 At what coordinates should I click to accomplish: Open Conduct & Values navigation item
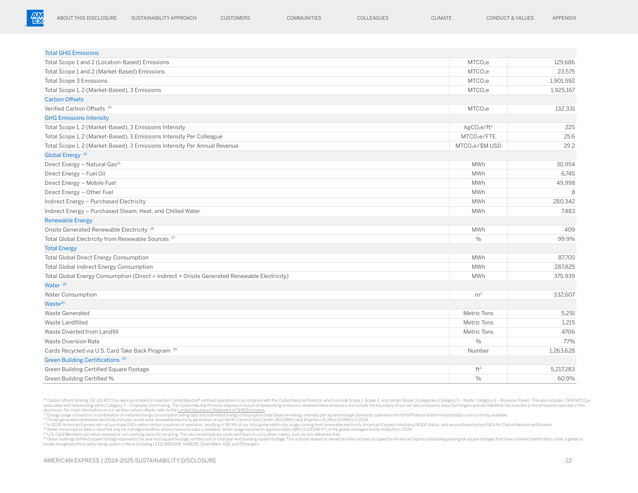click(510, 18)
